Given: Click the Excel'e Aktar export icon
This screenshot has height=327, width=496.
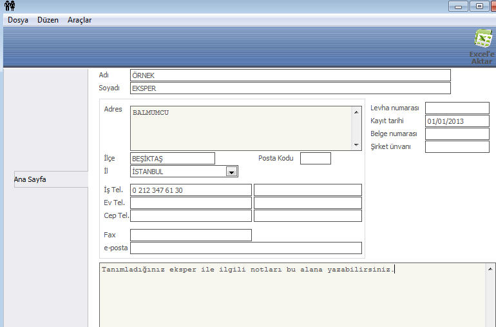Looking at the screenshot, I should pyautogui.click(x=482, y=45).
